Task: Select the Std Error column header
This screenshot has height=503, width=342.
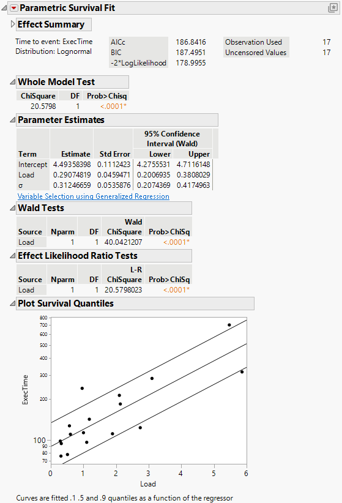Action: click(114, 154)
